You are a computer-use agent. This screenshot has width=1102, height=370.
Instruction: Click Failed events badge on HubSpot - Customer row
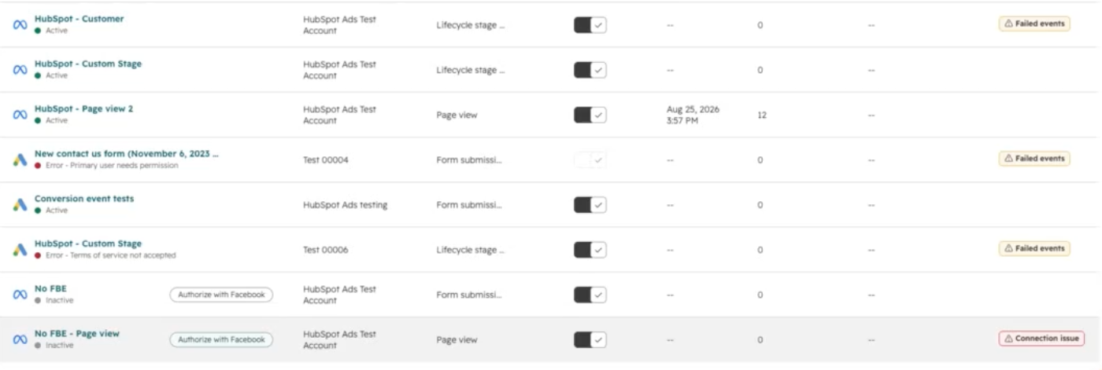pyautogui.click(x=1034, y=24)
